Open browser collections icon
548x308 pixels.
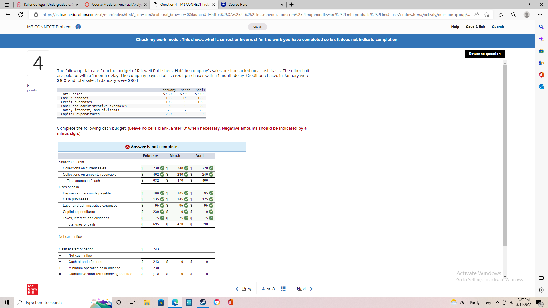coord(514,15)
